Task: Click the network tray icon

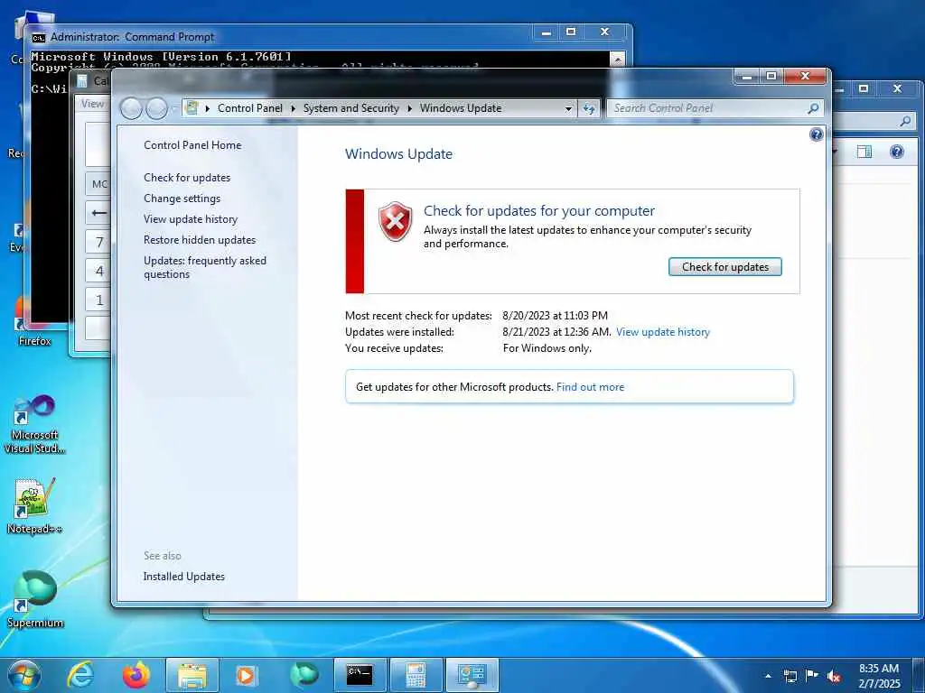Action: [x=790, y=676]
